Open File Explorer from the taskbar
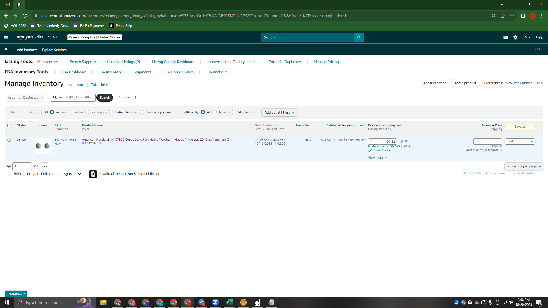The height and width of the screenshot is (308, 548). [104, 302]
